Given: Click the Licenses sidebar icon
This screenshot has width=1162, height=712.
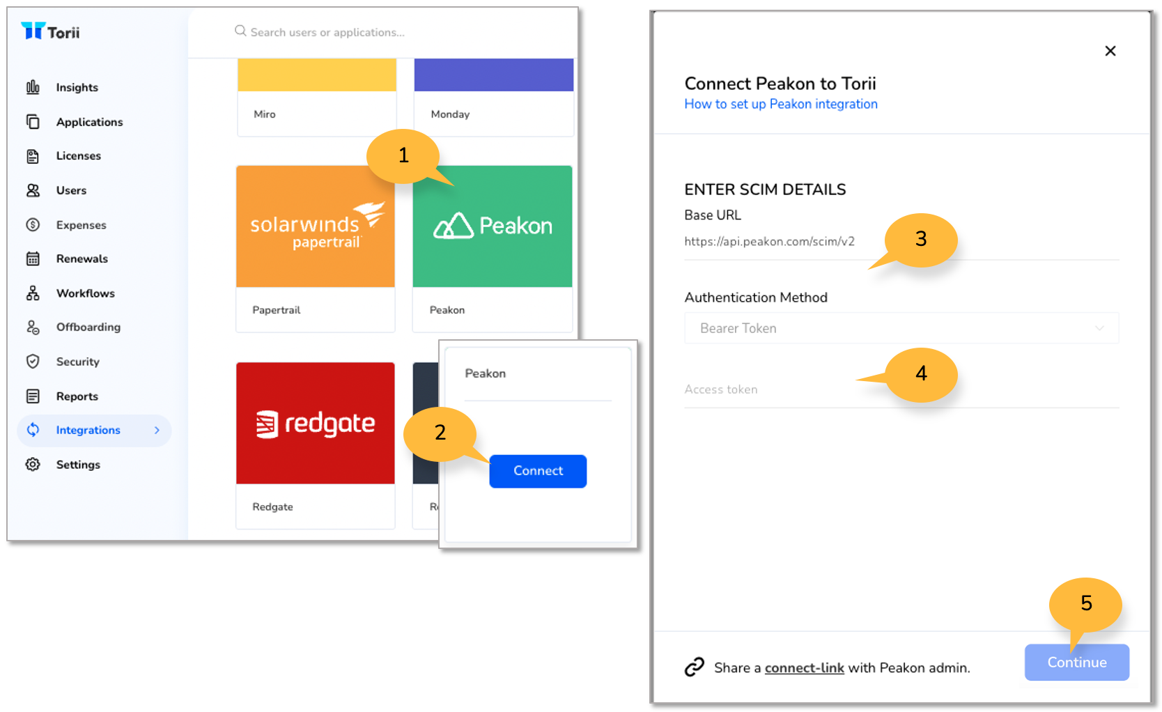Looking at the screenshot, I should pos(33,155).
